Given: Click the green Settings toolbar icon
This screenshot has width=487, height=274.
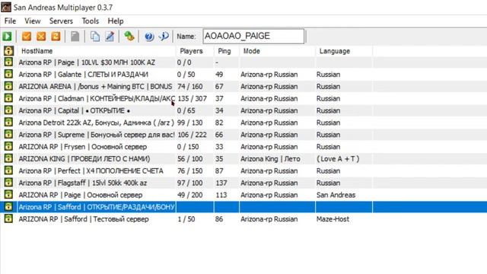Looking at the screenshot, I should (x=129, y=37).
